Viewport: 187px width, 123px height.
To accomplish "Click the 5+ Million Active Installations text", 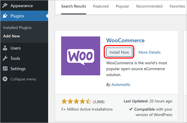I will (87, 109).
